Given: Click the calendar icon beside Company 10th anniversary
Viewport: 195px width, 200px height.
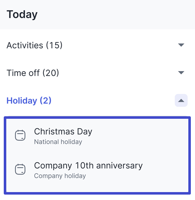Looking at the screenshot, I should point(20,169).
